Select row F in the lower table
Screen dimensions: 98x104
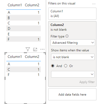[24, 75]
